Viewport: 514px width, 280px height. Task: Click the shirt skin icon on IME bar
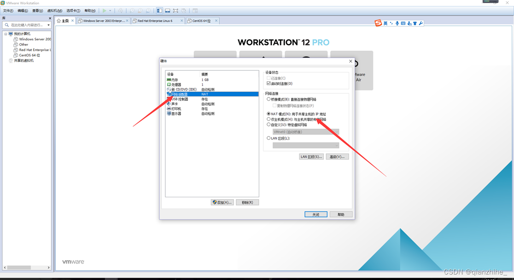(415, 23)
